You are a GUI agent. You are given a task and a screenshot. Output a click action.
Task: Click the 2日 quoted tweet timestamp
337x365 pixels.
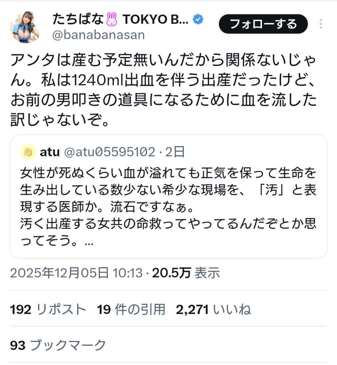(x=175, y=152)
